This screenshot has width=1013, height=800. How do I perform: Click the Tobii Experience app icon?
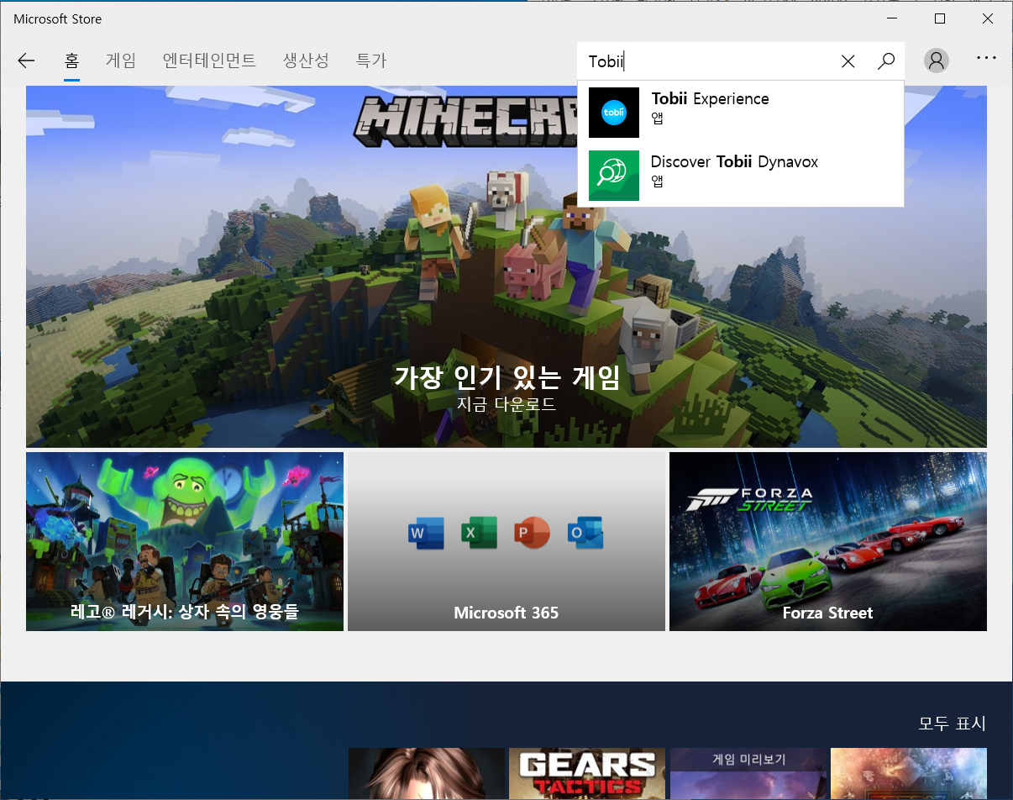(614, 113)
